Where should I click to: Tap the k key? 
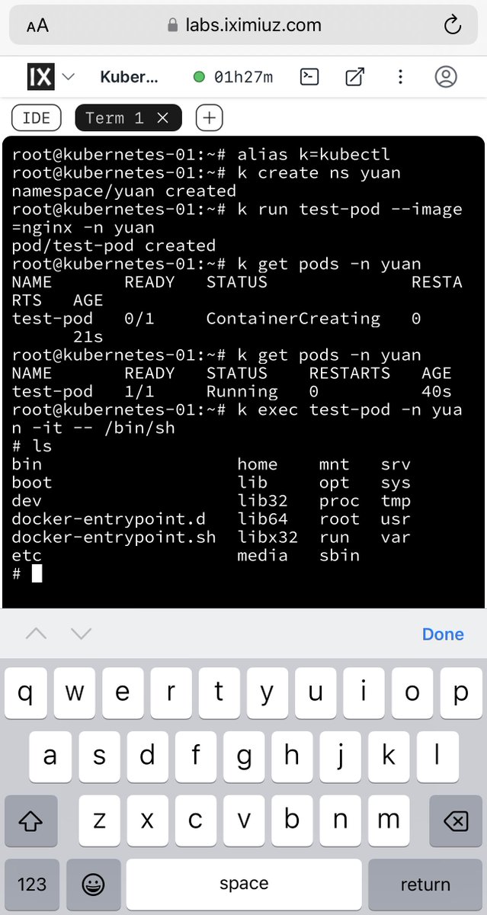coord(389,756)
